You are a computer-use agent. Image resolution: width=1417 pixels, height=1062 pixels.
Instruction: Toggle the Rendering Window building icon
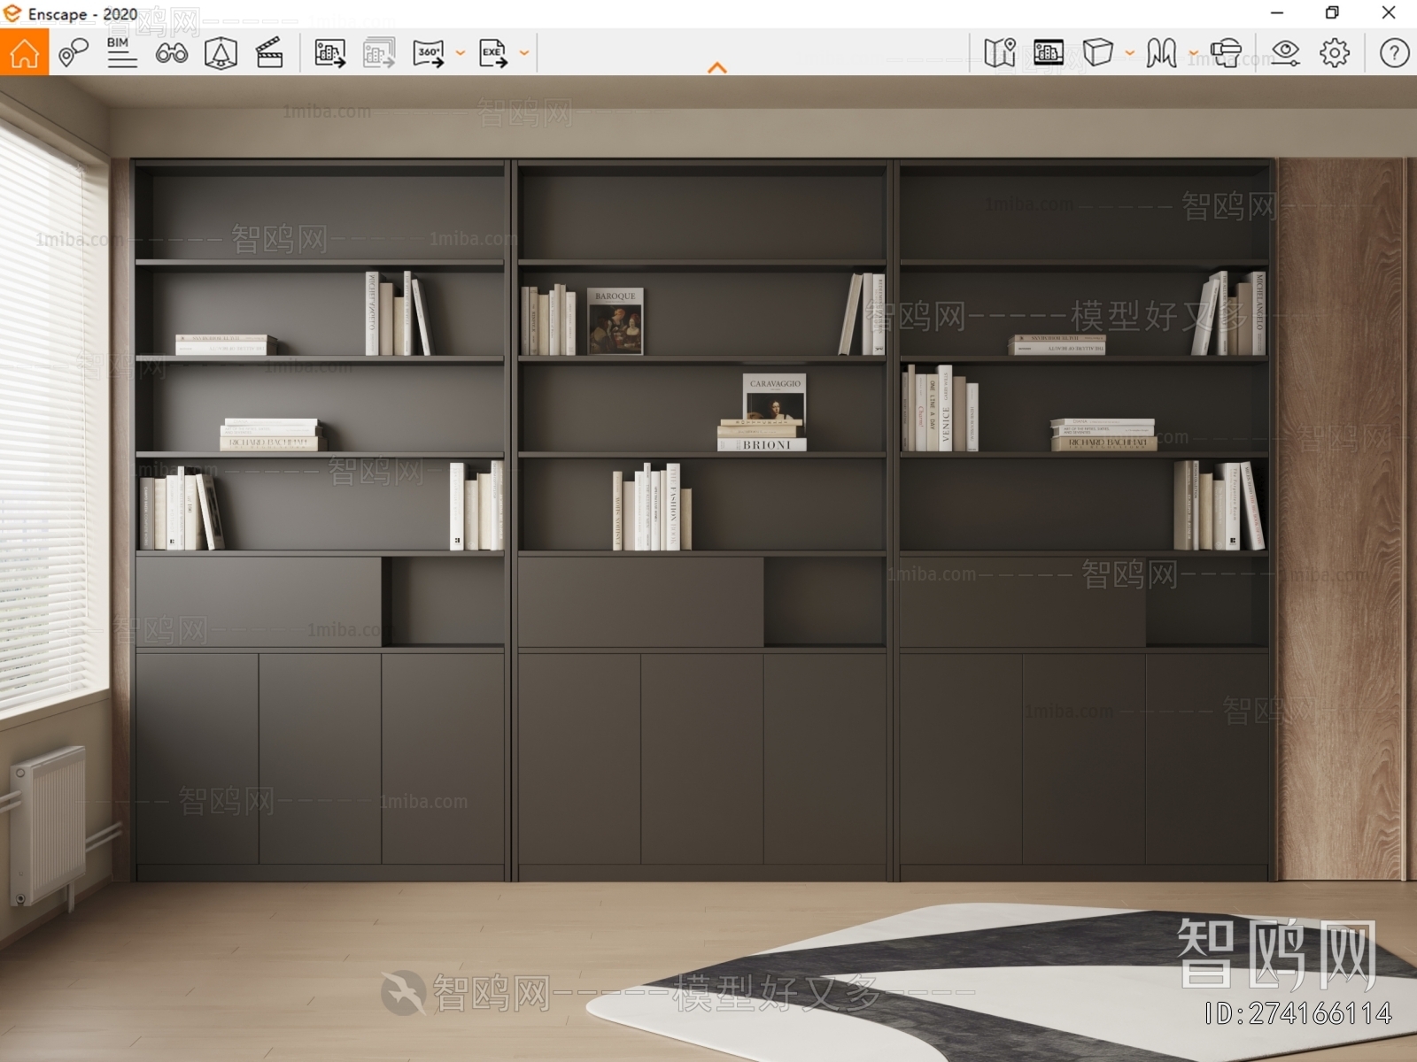(x=1049, y=53)
